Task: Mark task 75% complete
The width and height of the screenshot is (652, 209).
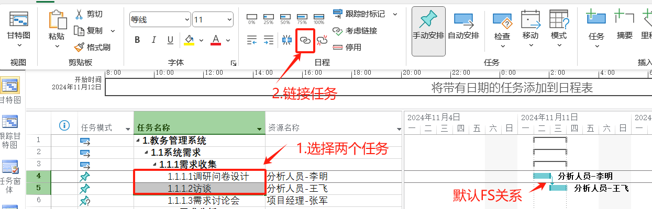Action: coord(302,19)
